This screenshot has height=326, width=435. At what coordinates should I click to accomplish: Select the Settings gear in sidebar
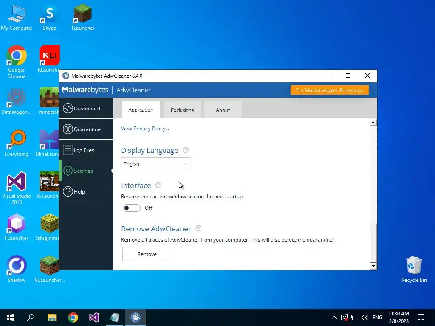68,171
